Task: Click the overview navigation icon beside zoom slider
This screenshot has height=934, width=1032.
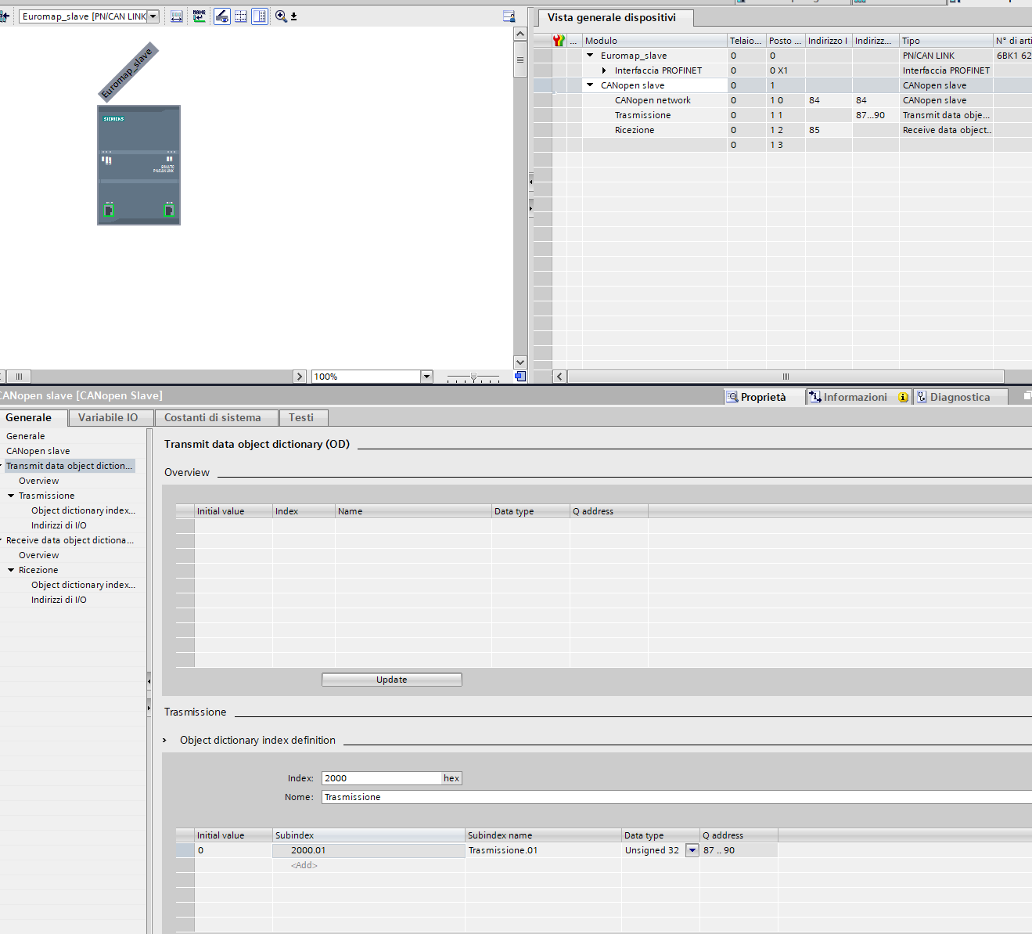Action: tap(520, 377)
